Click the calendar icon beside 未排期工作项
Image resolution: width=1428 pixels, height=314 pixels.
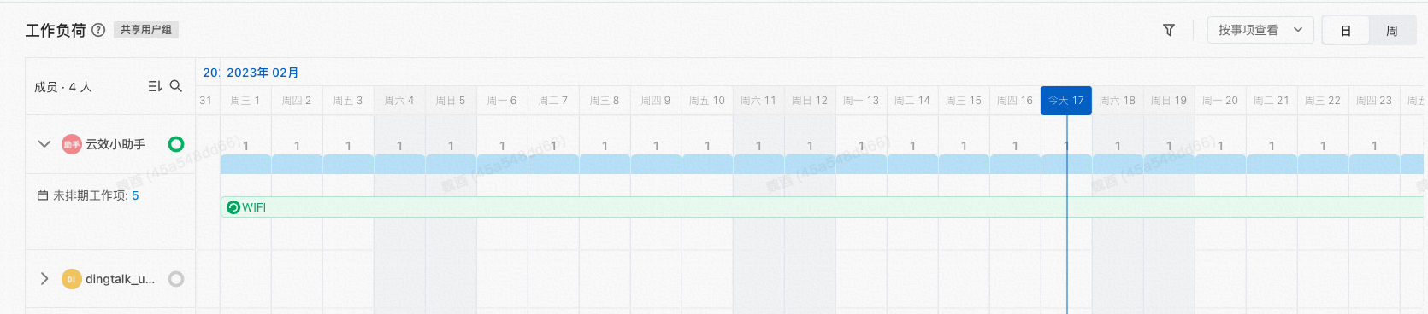click(x=43, y=195)
